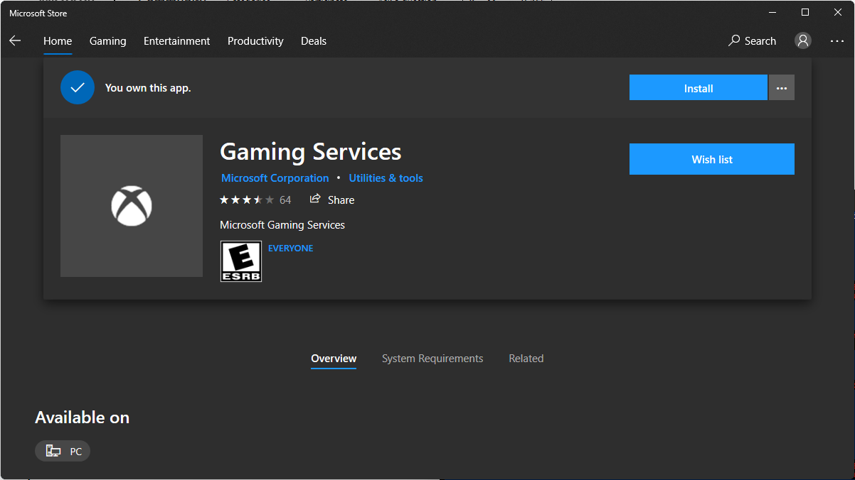The width and height of the screenshot is (855, 480).
Task: Open the Utilities & tools category link
Action: [x=386, y=178]
